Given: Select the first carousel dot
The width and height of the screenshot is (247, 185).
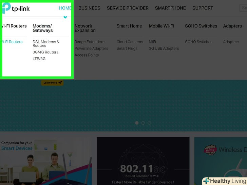Looking at the screenshot, I should 137,123.
